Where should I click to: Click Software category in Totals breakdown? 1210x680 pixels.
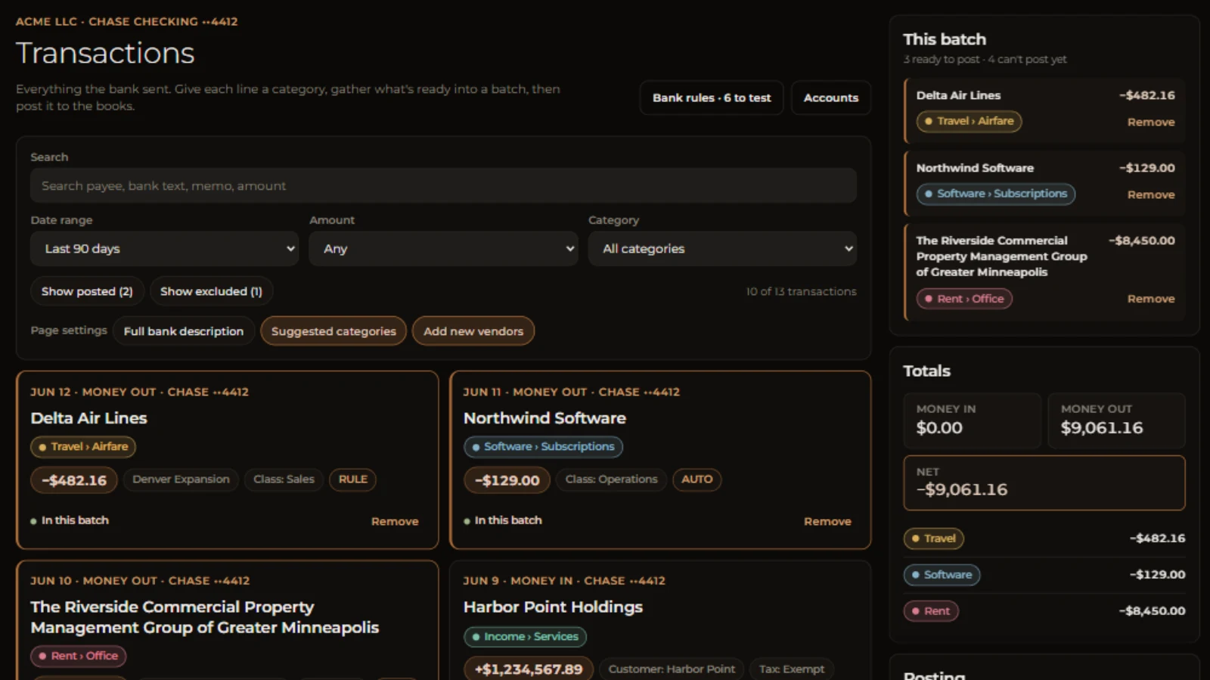point(942,575)
